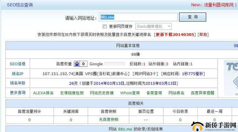
Task: Click the SEO综合查询 title link
Action: coord(20,5)
